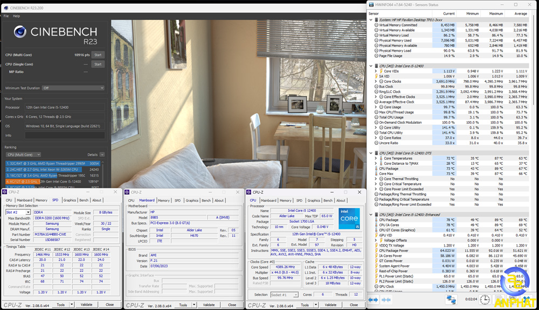
Task: Open the Details dropdown in Ranking
Action: (102, 154)
